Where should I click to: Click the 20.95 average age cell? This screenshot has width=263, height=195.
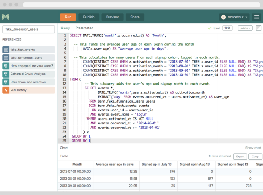[x=116, y=186]
